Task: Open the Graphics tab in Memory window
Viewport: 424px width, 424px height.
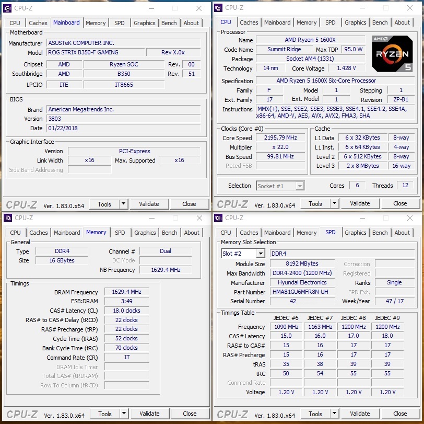Action: (145, 233)
